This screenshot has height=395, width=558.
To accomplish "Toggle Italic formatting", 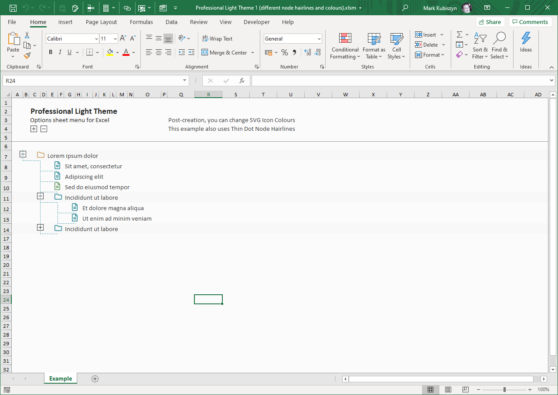I will click(60, 53).
